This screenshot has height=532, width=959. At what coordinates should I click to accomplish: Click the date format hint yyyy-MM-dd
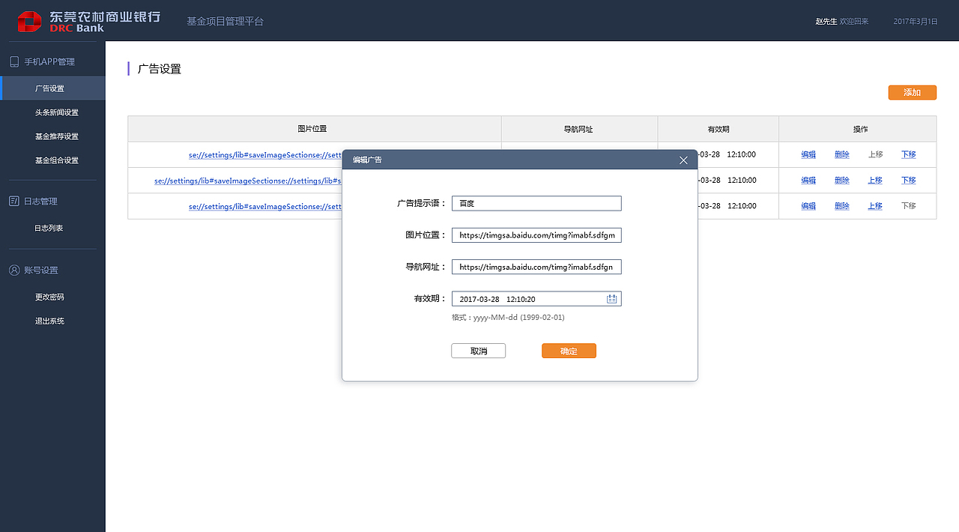click(x=508, y=318)
